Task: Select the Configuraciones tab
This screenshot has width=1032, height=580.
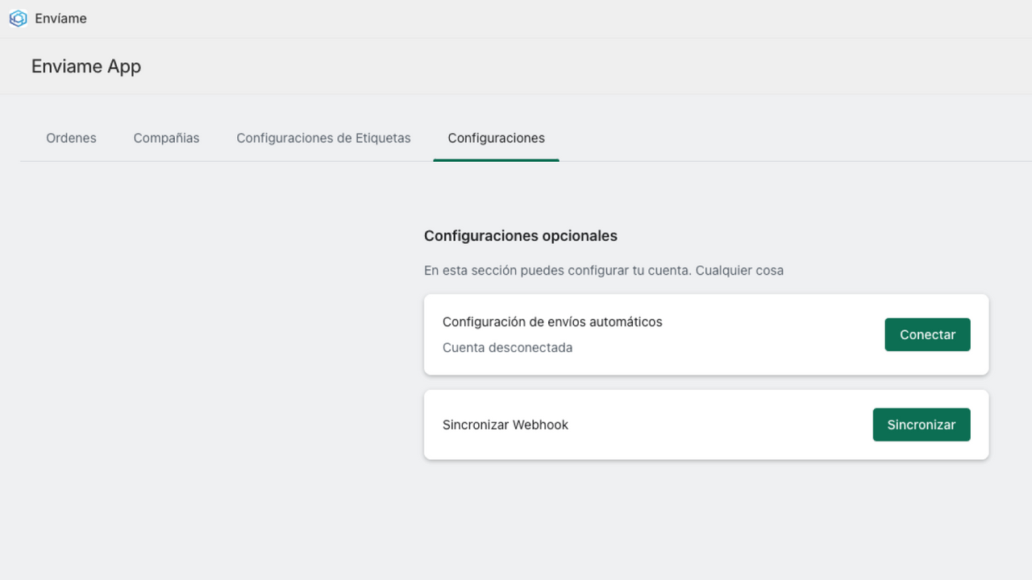Action: (496, 138)
